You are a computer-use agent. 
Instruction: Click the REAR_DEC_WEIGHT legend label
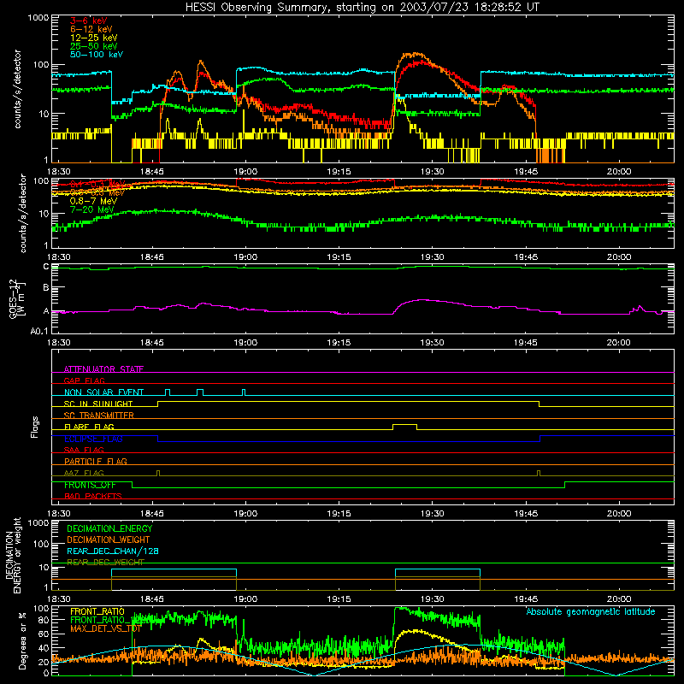pos(105,563)
